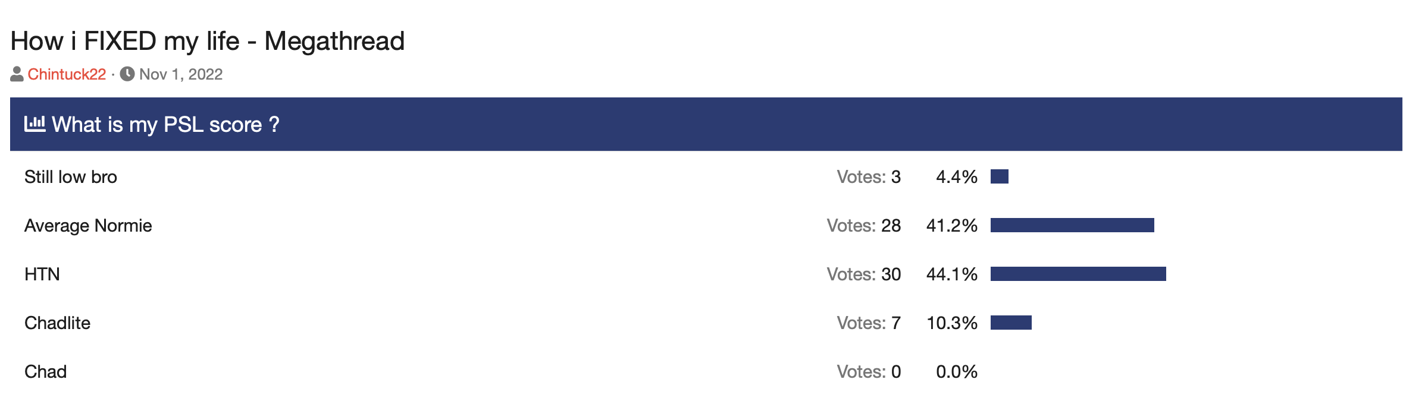The width and height of the screenshot is (1403, 395).
Task: Select the 'Average Normie' poll option
Action: (x=88, y=226)
